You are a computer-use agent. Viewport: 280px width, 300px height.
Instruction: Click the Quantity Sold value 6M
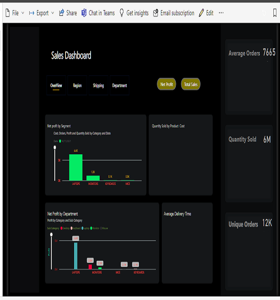click(x=267, y=139)
